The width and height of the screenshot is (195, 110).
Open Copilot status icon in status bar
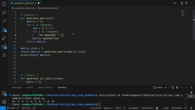tap(157, 108)
